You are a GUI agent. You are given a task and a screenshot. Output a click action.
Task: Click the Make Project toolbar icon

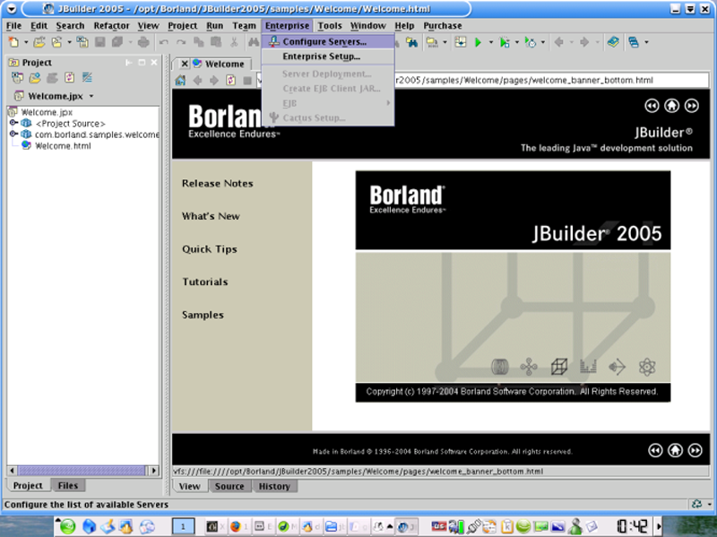point(434,42)
